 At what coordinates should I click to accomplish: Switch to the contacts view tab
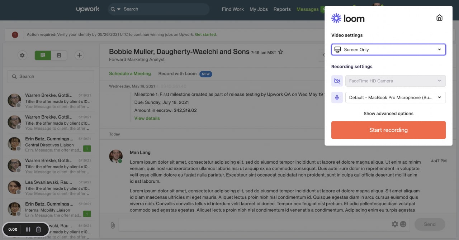click(59, 55)
